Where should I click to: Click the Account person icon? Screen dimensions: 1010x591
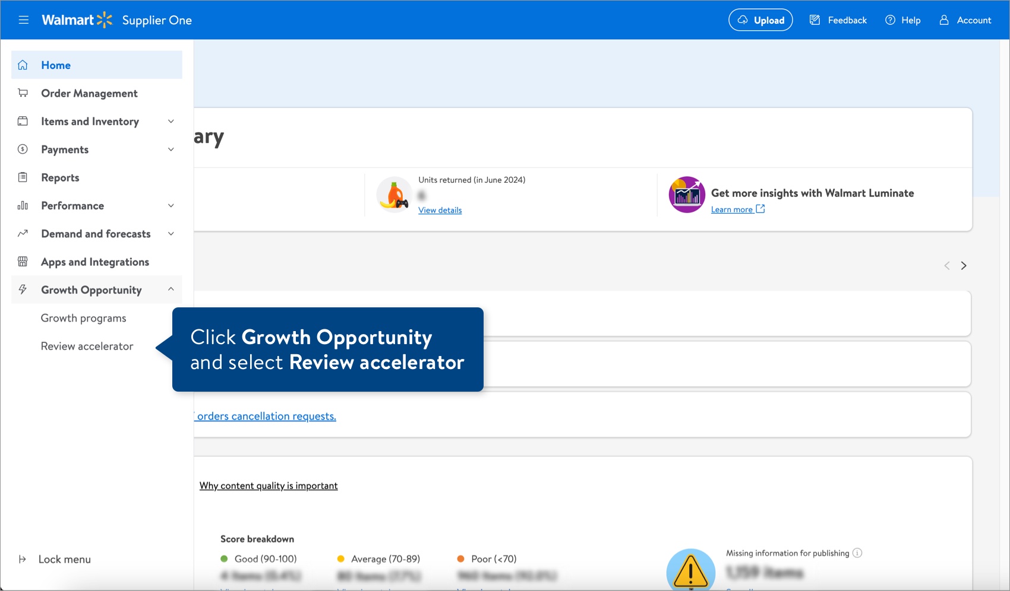943,20
